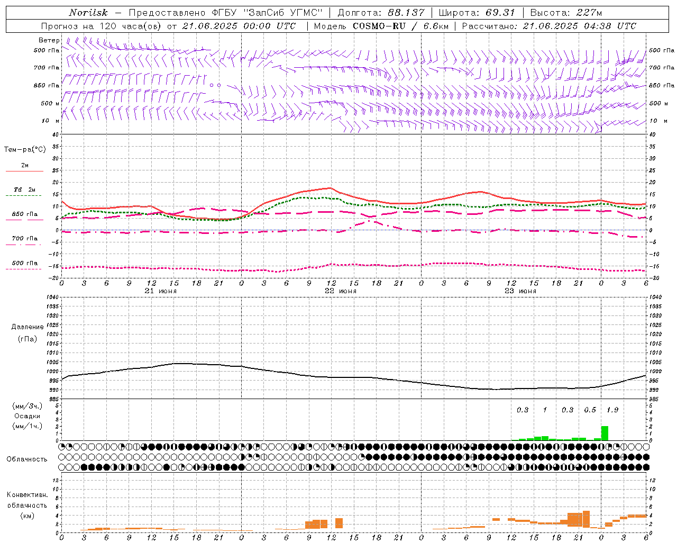Click the "10 м" wind level label on left axis
Image resolution: width=677 pixels, height=542 pixels.
click(50, 121)
